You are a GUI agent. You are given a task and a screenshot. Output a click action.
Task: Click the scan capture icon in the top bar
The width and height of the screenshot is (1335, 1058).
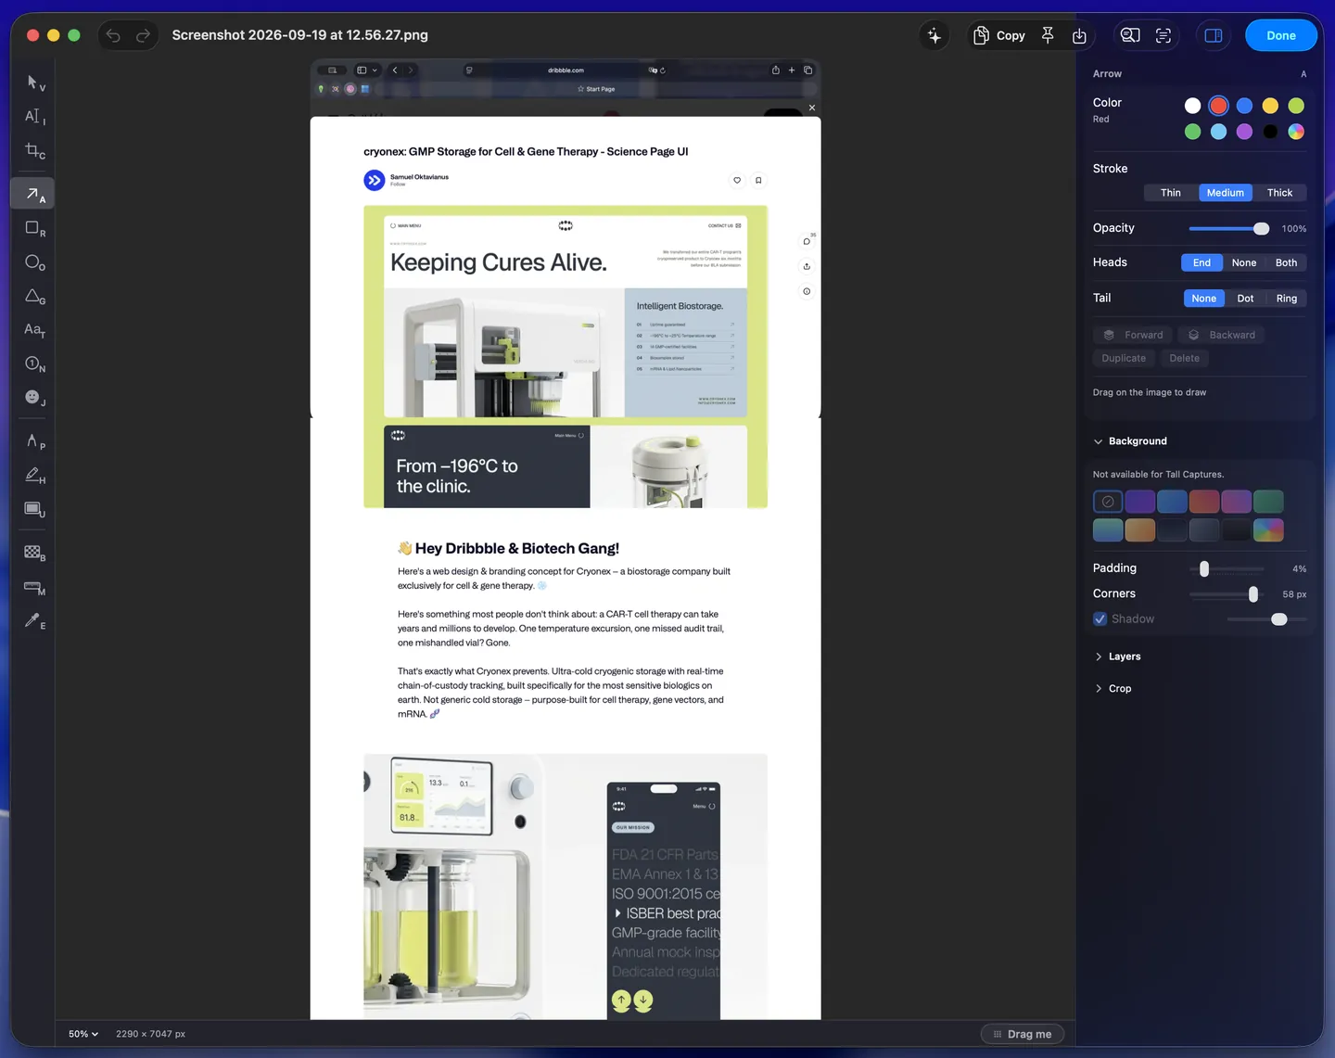pyautogui.click(x=1163, y=35)
